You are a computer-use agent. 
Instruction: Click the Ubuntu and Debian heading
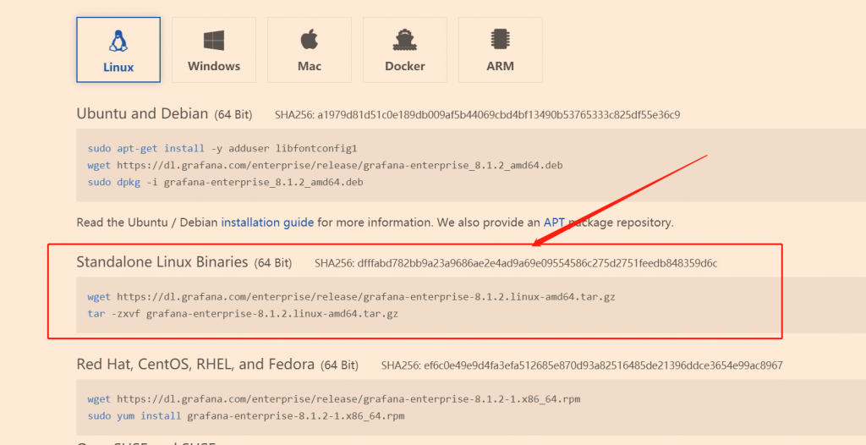tap(142, 114)
